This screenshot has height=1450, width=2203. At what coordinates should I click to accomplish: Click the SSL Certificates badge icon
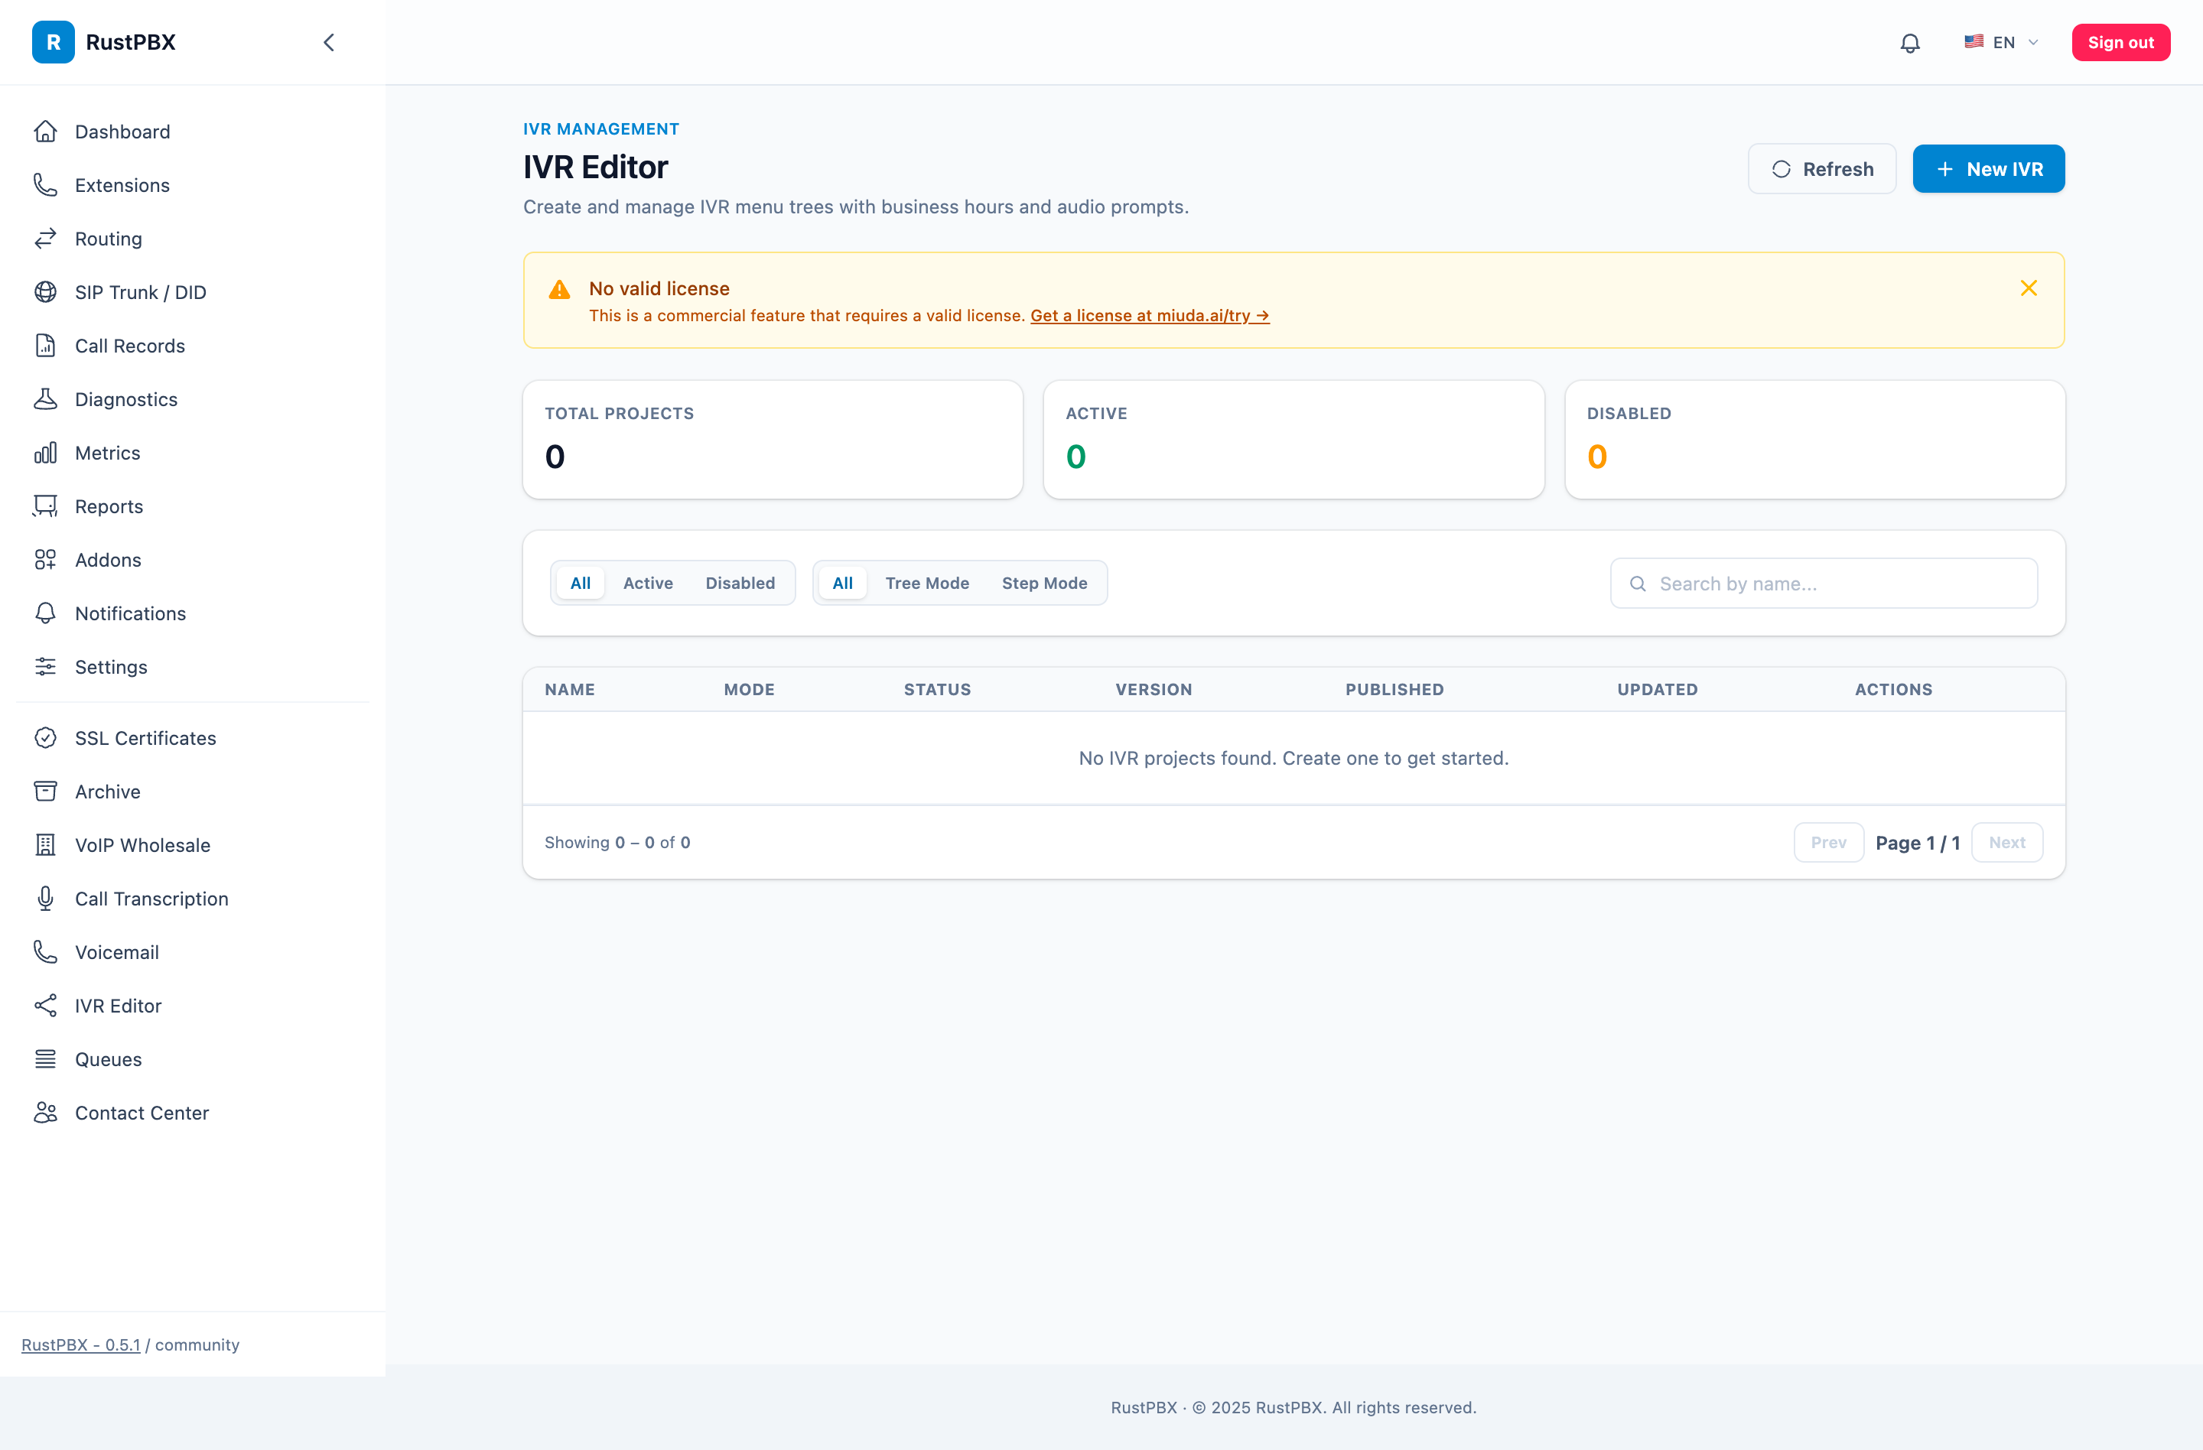tap(45, 739)
